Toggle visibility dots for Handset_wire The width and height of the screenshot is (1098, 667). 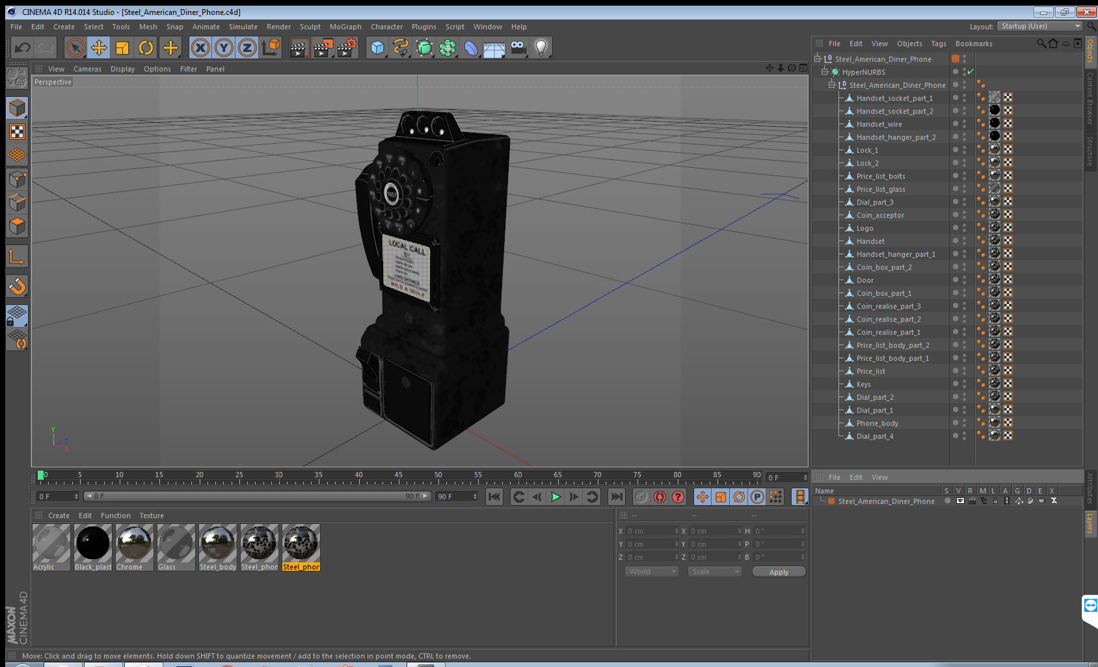(x=963, y=124)
